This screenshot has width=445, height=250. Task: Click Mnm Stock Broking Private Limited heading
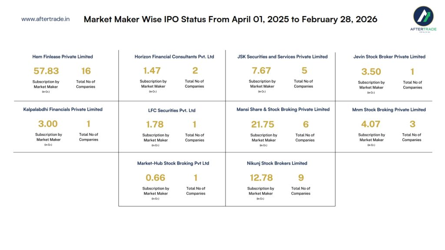tap(389, 110)
